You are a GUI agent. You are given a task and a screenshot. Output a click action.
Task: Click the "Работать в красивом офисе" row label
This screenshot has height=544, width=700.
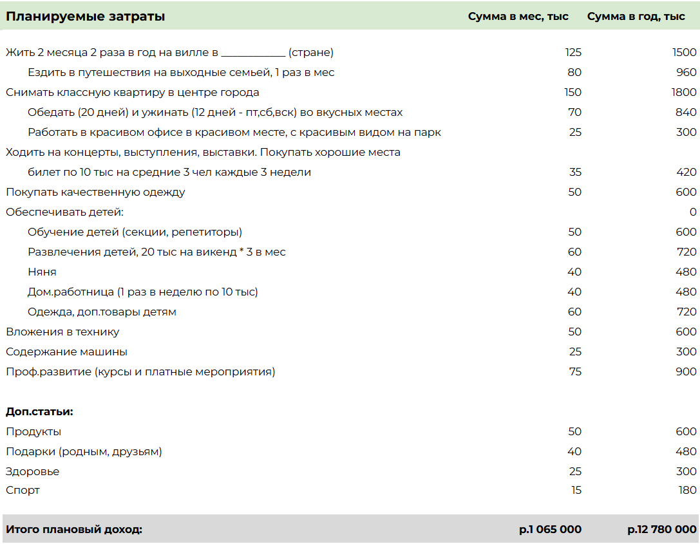[234, 133]
